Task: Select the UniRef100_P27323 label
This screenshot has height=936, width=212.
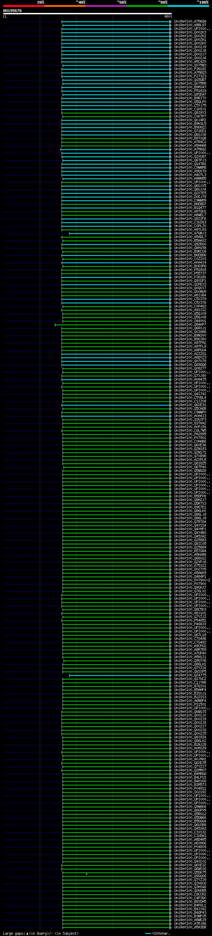Action: (x=190, y=76)
